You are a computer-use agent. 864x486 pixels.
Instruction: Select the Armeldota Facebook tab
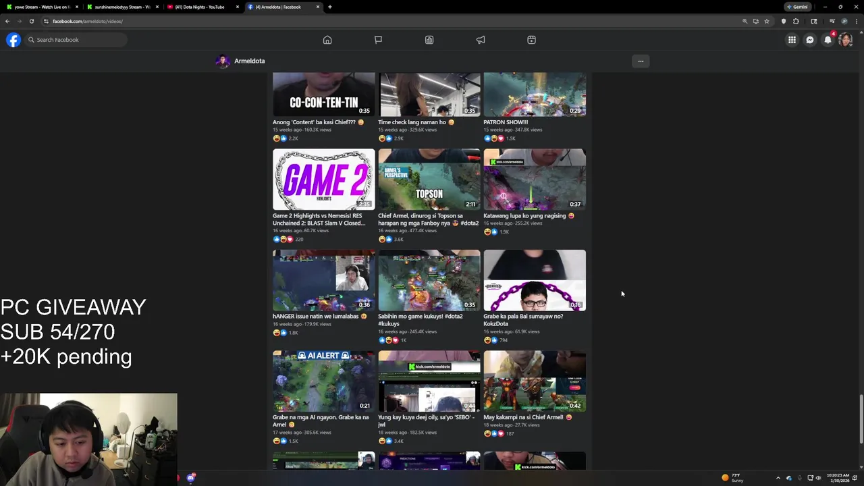tap(282, 7)
